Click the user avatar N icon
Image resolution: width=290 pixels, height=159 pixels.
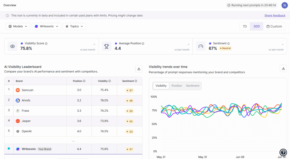click(284, 5)
